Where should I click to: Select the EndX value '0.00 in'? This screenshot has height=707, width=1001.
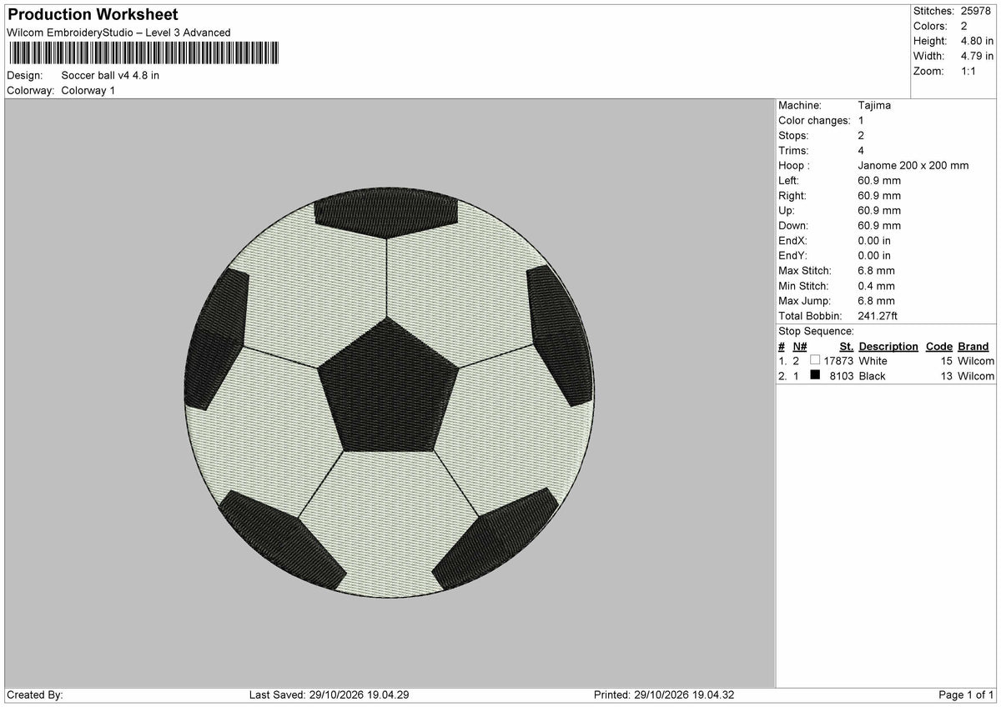874,240
